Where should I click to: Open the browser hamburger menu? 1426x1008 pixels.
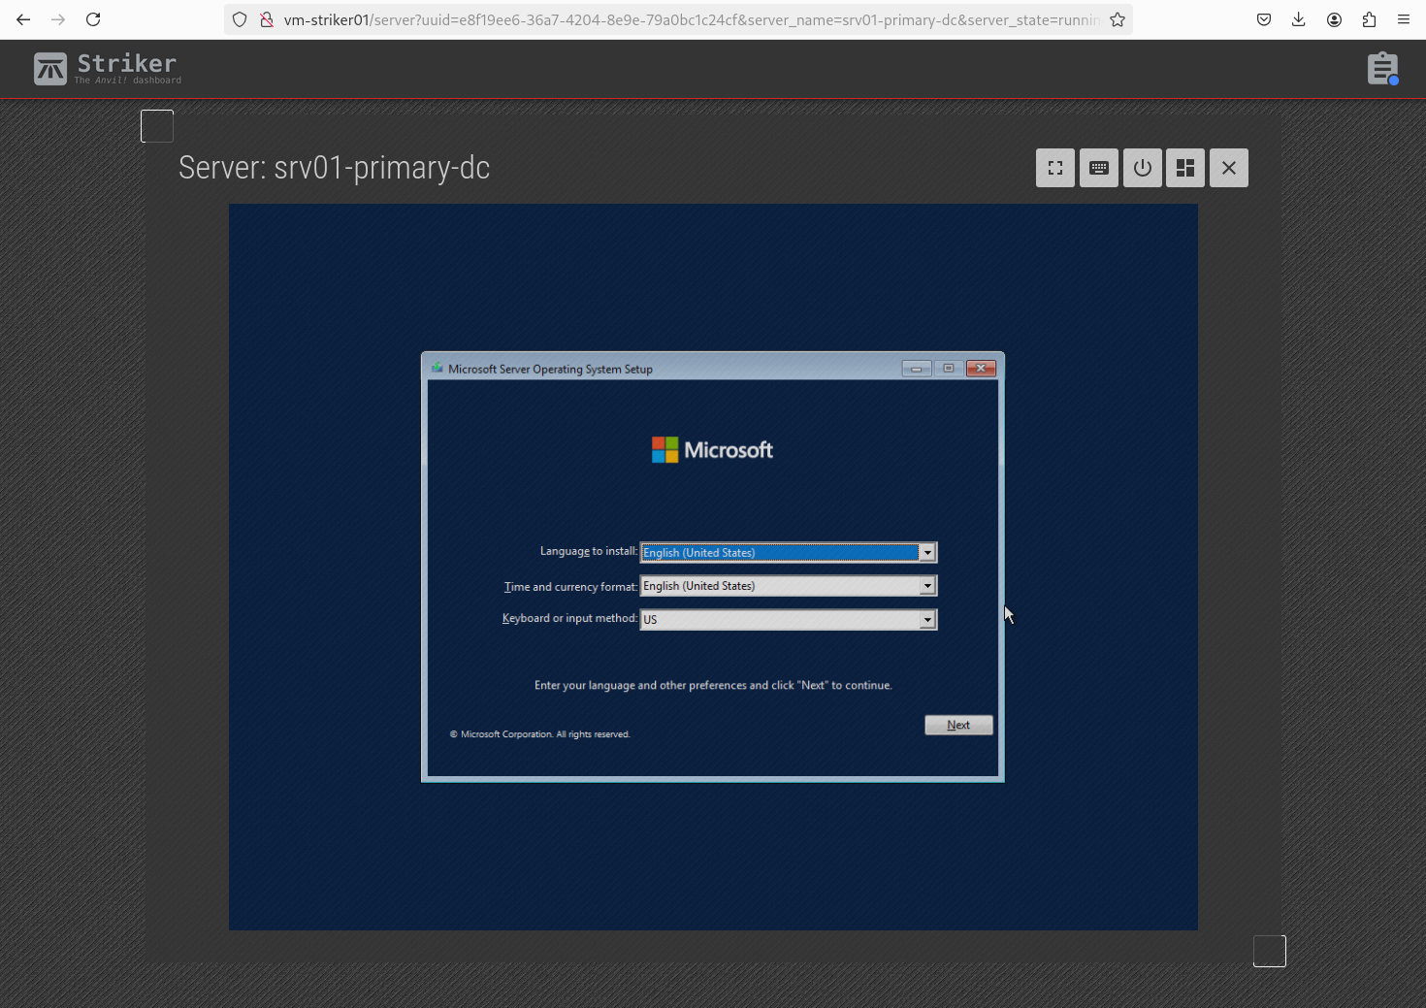(1404, 19)
